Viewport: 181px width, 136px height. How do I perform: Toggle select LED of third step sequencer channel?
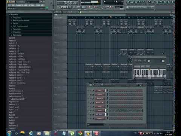pyautogui.click(x=107, y=99)
